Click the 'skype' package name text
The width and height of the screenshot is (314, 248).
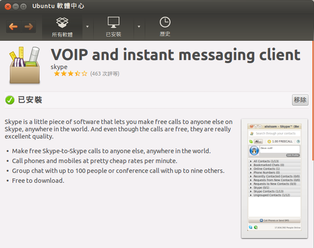[x=59, y=67]
